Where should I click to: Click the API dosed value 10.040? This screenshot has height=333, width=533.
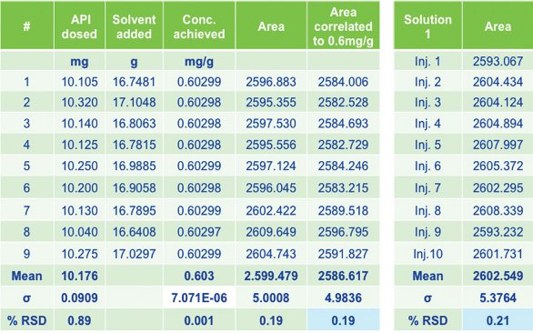tap(79, 232)
